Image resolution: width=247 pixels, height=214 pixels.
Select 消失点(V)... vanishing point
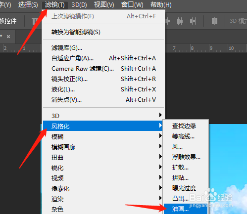(103, 100)
